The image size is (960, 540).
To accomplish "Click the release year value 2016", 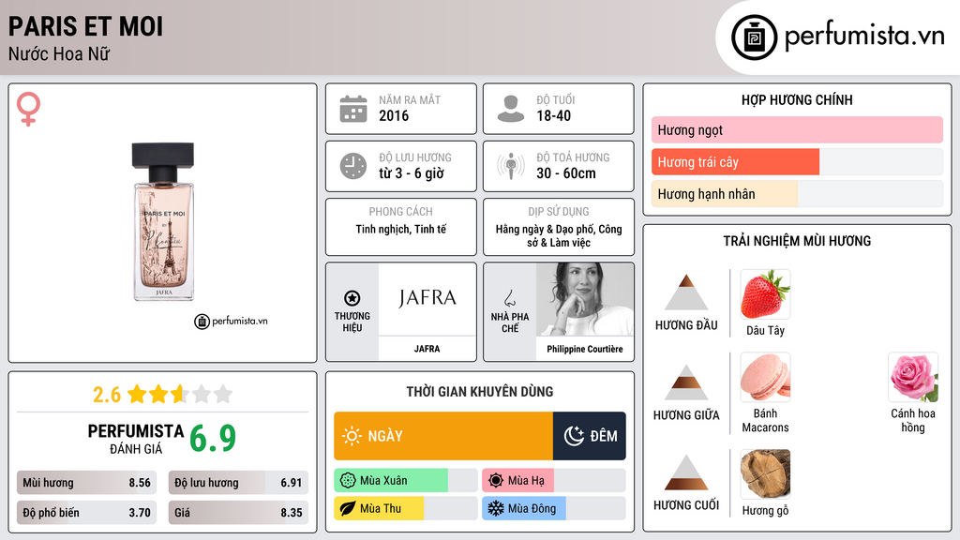I will pyautogui.click(x=394, y=115).
